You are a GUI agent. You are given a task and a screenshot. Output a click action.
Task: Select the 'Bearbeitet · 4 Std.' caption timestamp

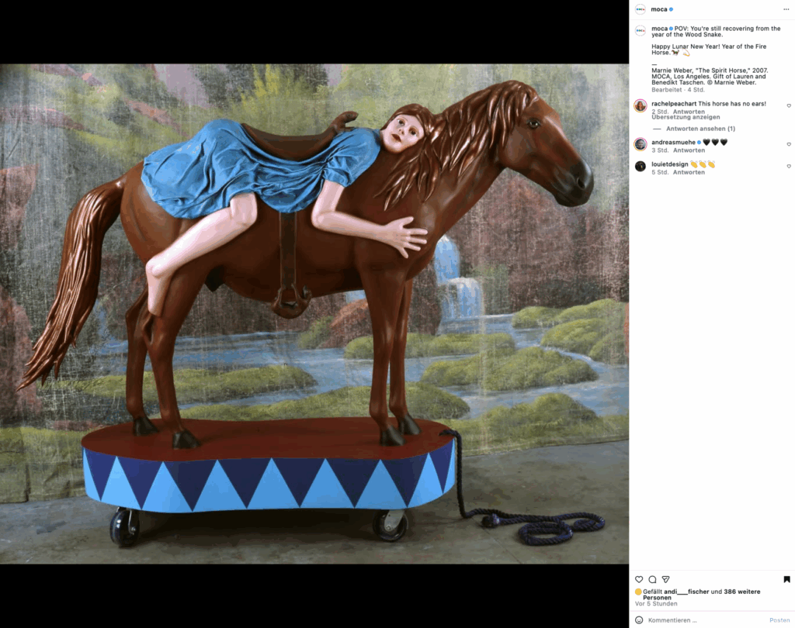[678, 90]
